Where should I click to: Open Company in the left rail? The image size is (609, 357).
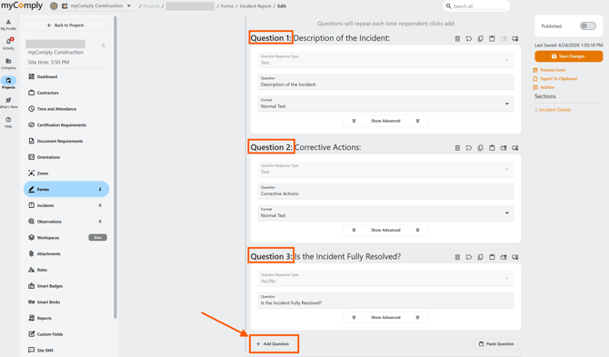point(8,64)
